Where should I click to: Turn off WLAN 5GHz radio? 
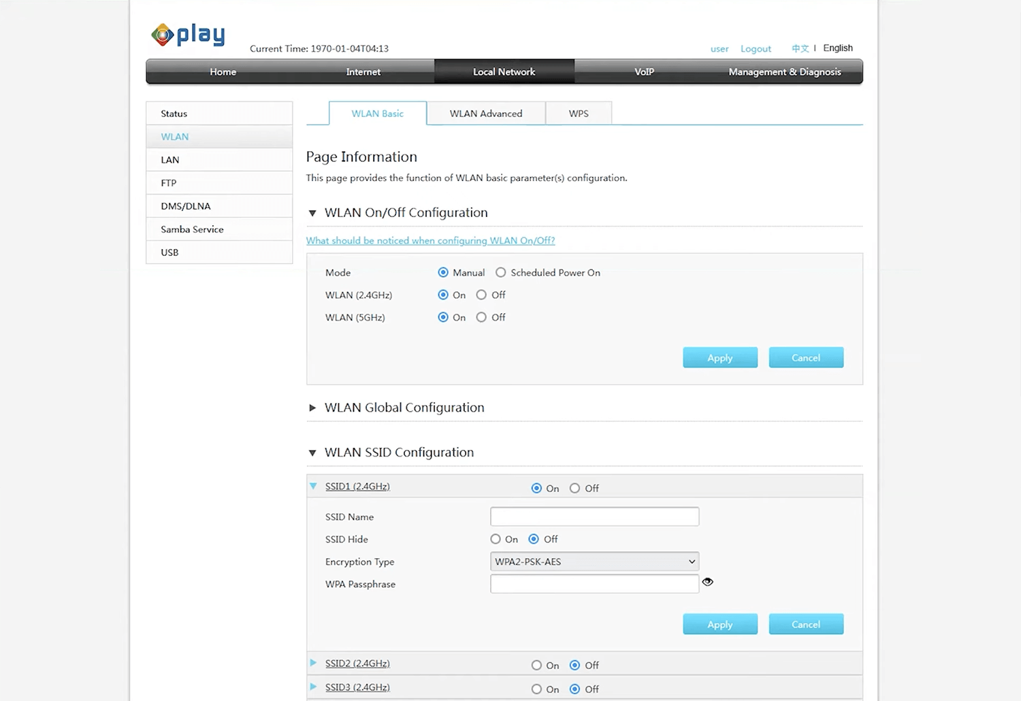(481, 317)
